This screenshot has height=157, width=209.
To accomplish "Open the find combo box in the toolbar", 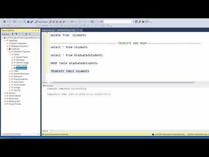I will coord(118,22).
